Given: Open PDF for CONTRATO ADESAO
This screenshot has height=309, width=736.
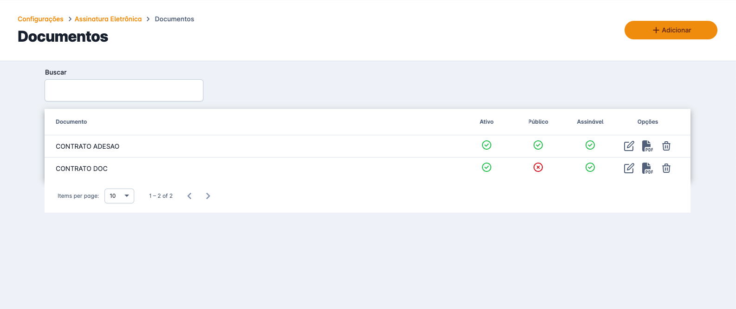Looking at the screenshot, I should [647, 146].
